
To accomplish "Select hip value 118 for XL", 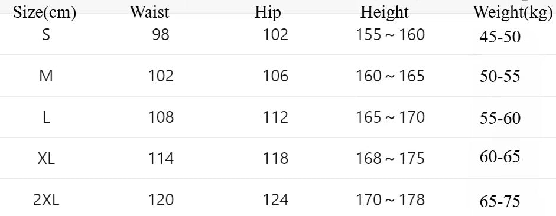I will [x=275, y=158].
